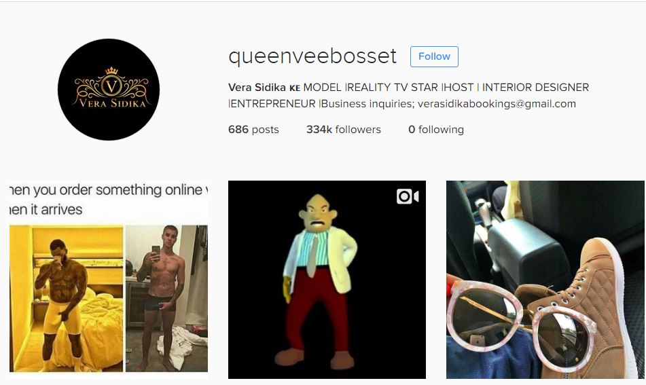The image size is (646, 385).
Task: Click the mirror selfie photo in the meme
Action: pyautogui.click(x=166, y=298)
